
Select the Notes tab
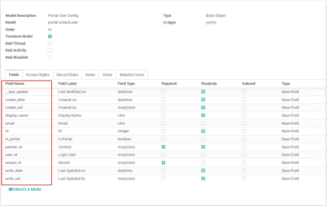(90, 75)
